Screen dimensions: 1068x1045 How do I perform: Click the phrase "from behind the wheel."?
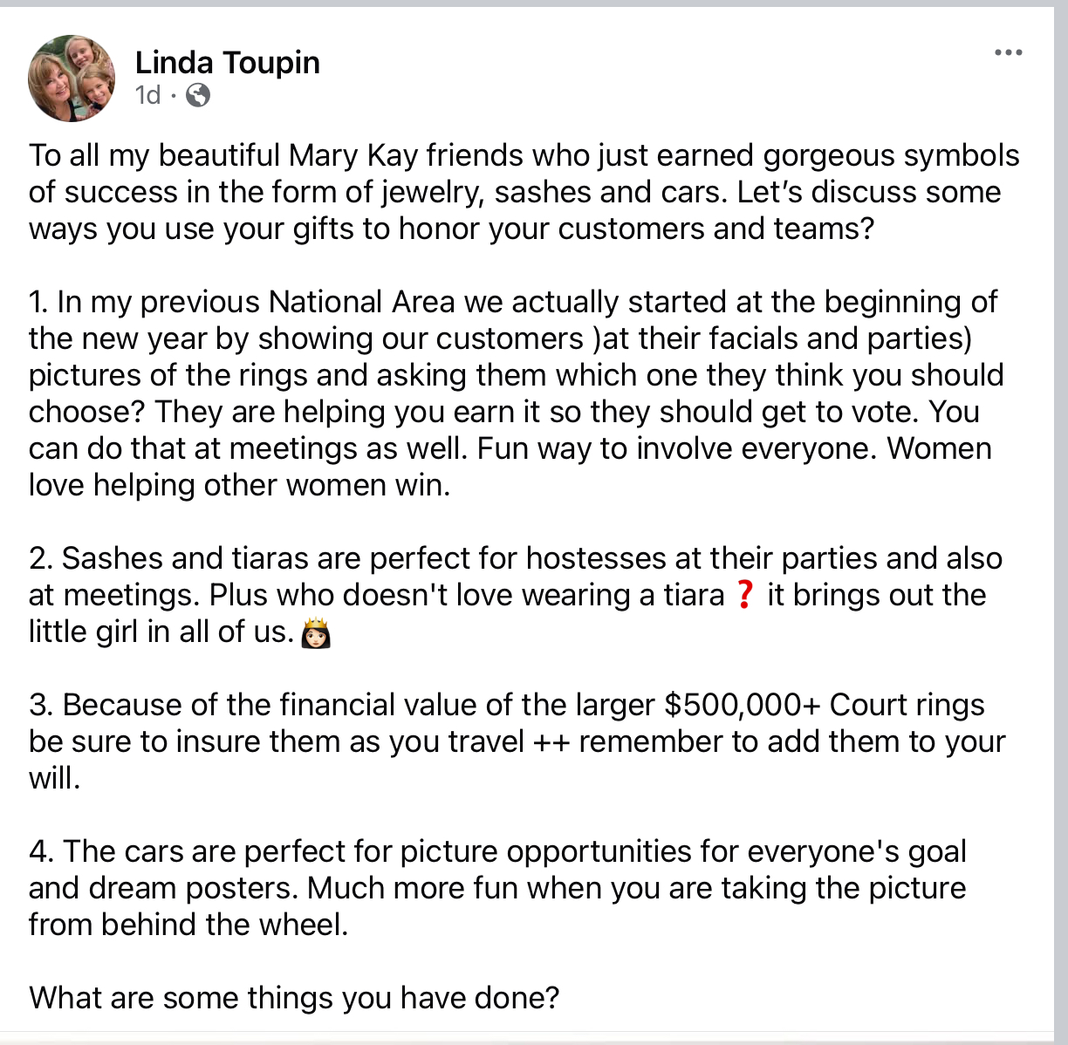click(188, 925)
